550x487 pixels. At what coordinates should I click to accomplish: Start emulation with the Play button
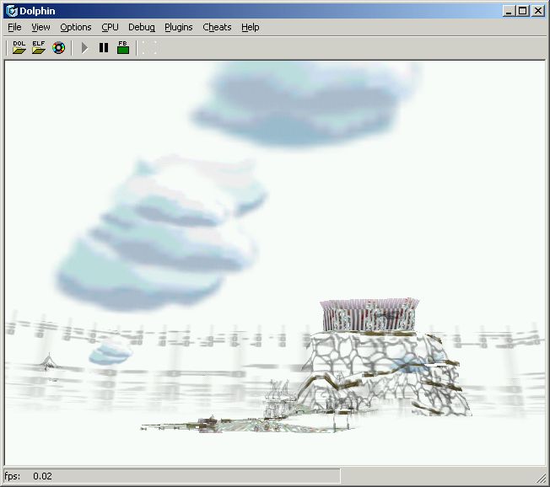84,48
